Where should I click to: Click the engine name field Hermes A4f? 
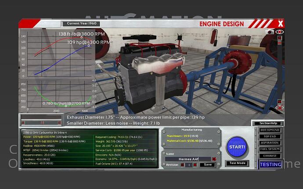pyautogui.click(x=188, y=159)
